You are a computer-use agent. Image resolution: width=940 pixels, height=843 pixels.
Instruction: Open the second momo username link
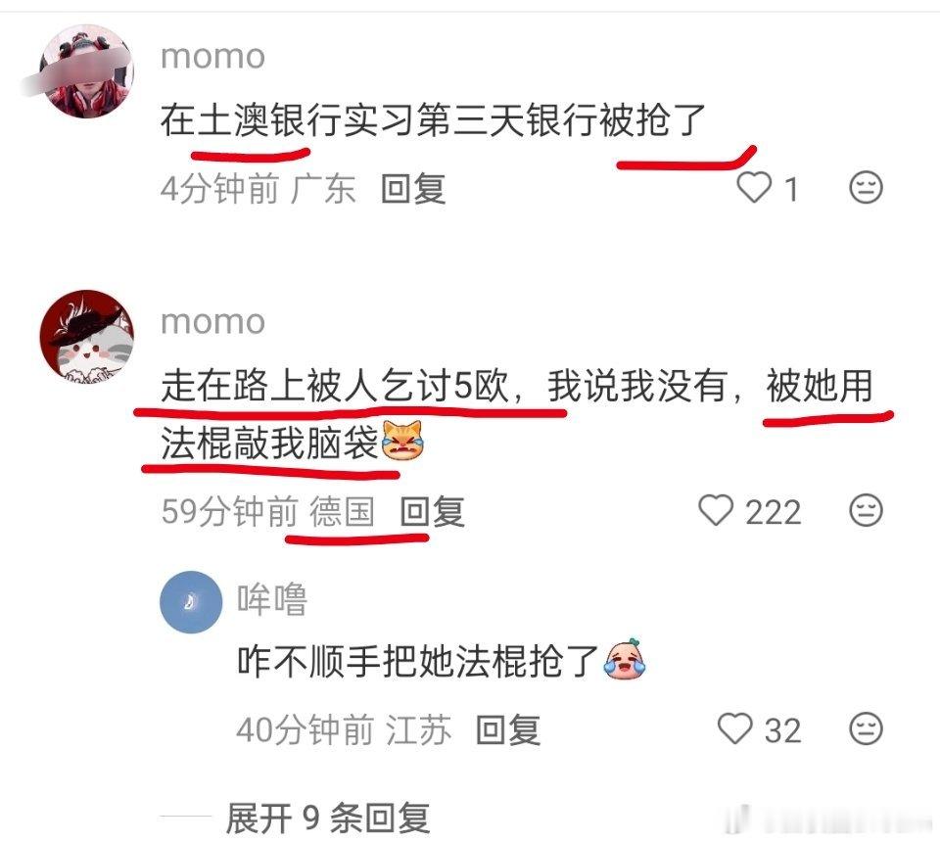[x=212, y=322]
